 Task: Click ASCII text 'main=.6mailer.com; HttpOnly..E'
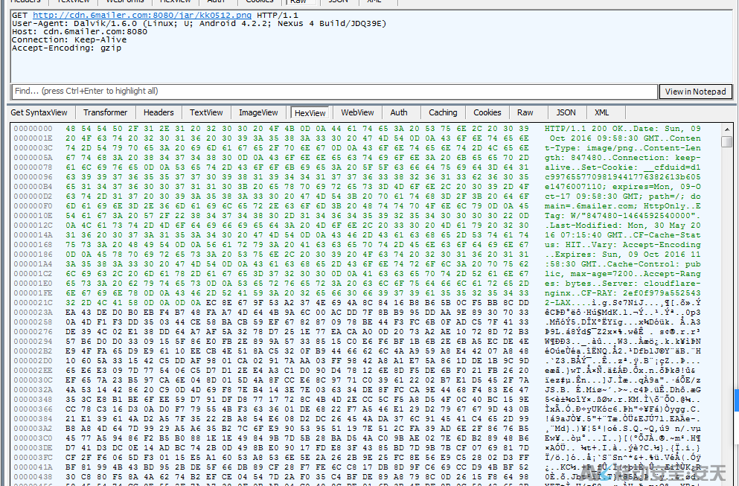623,206
